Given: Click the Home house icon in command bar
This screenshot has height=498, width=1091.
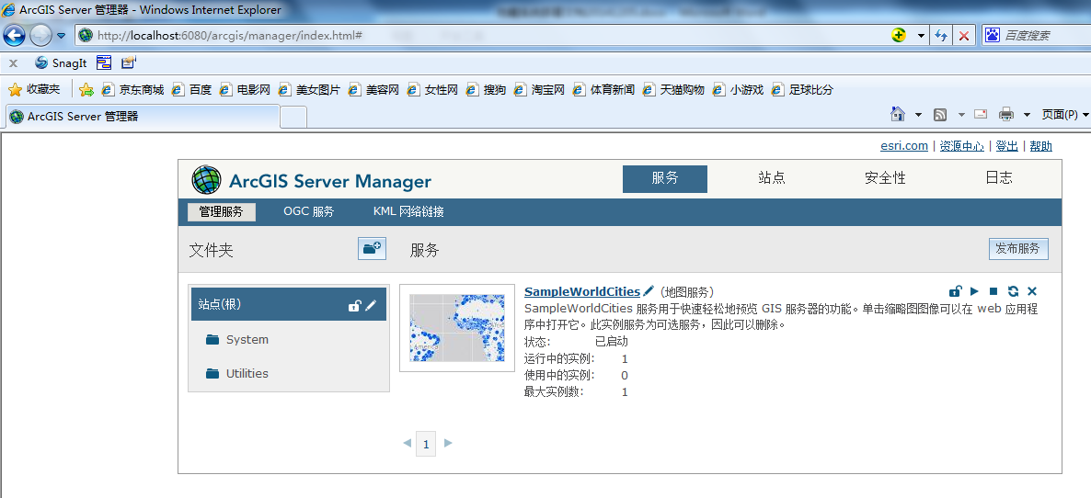Looking at the screenshot, I should click(898, 114).
